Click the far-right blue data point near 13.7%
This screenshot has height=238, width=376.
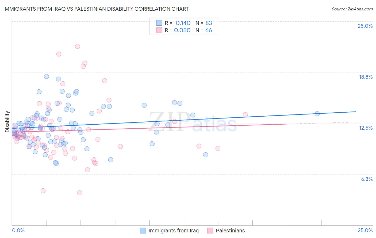pos(317,114)
